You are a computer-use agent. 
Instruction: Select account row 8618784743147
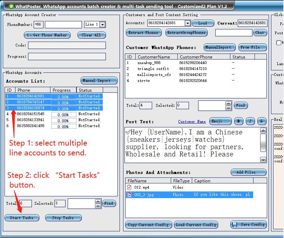click(x=54, y=102)
